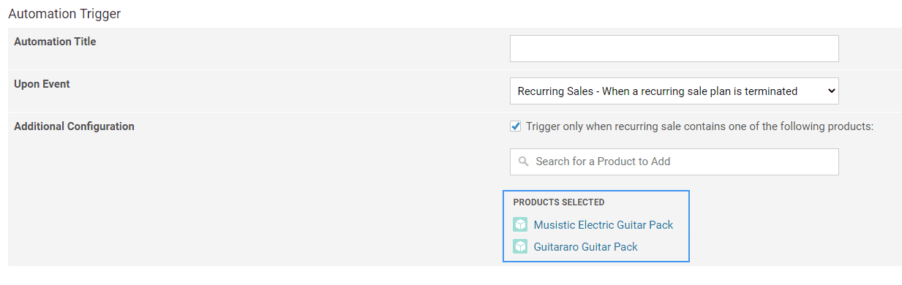Open the Upon Event dropdown
Screen dimensions: 902x285
click(674, 91)
